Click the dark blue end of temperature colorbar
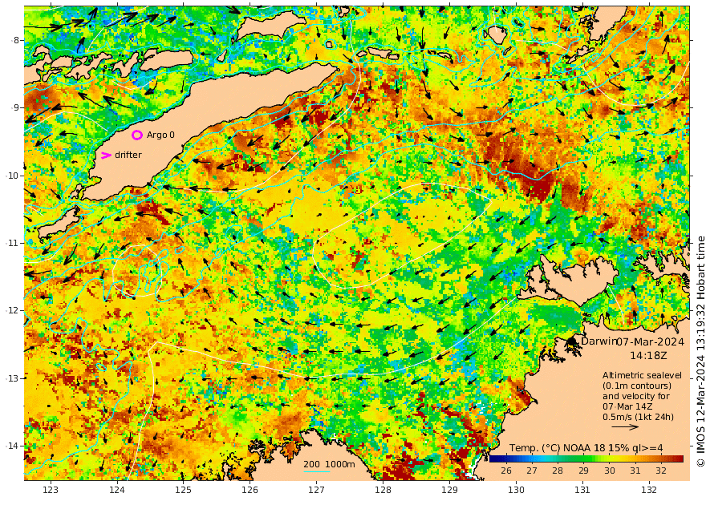 click(493, 459)
